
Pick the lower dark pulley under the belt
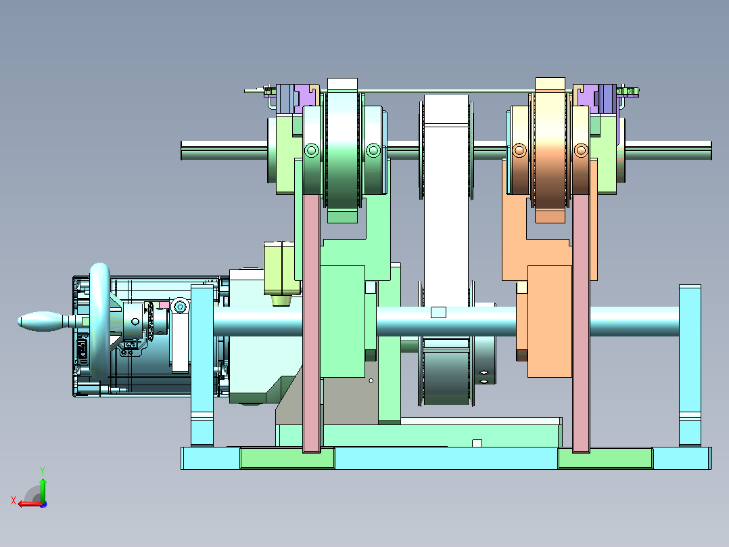tap(446, 372)
